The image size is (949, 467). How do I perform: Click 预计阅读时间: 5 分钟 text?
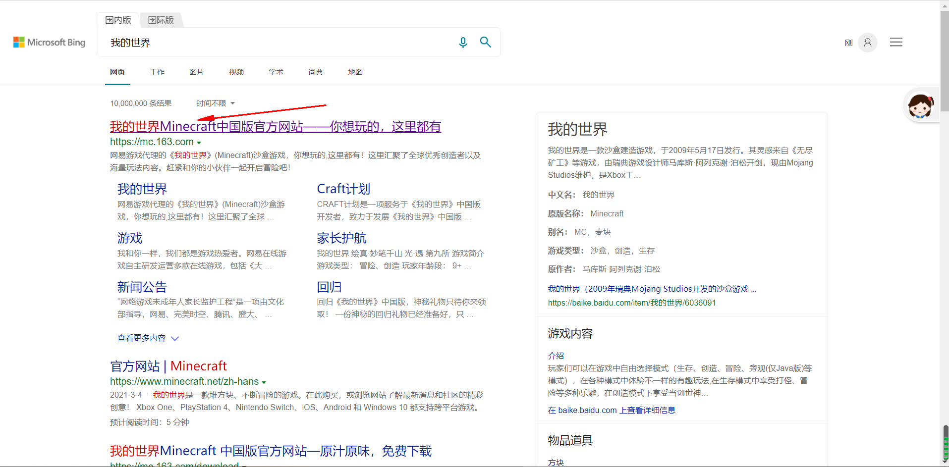[x=150, y=422]
